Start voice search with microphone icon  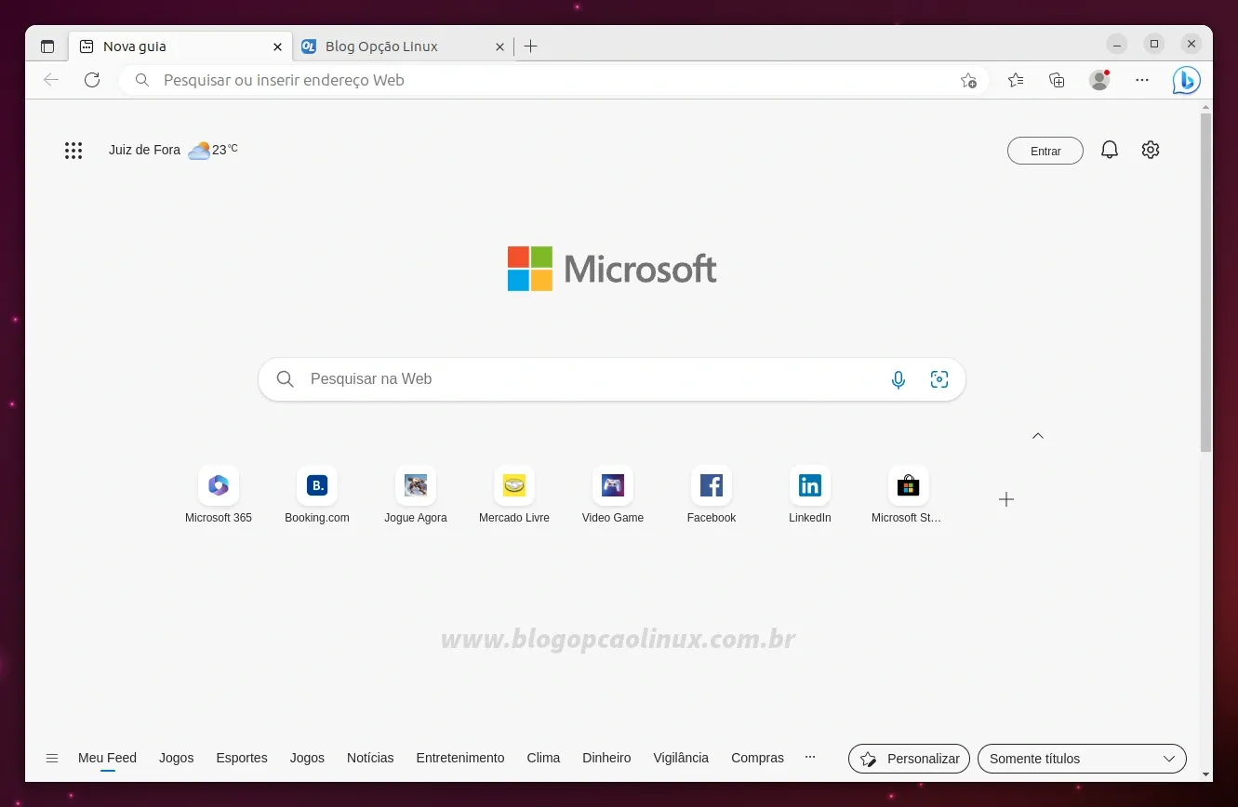pyautogui.click(x=899, y=379)
